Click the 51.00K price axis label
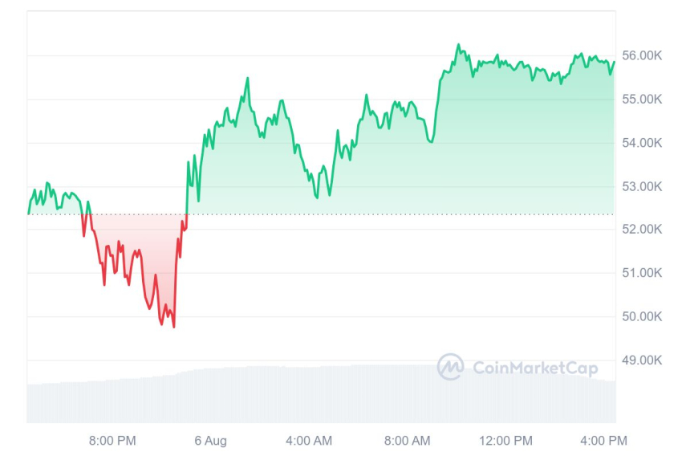Screen dimensions: 690x460 pyautogui.click(x=642, y=273)
